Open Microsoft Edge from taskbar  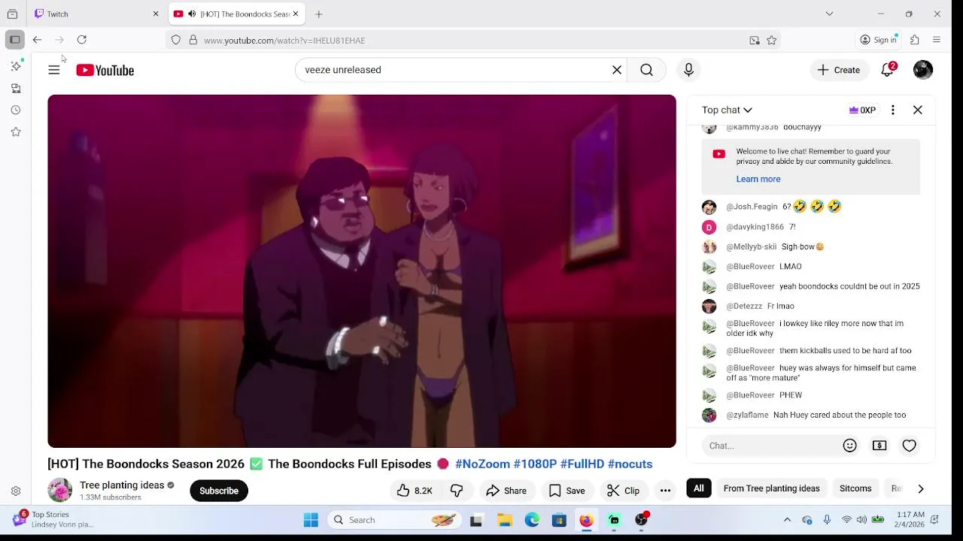532,520
